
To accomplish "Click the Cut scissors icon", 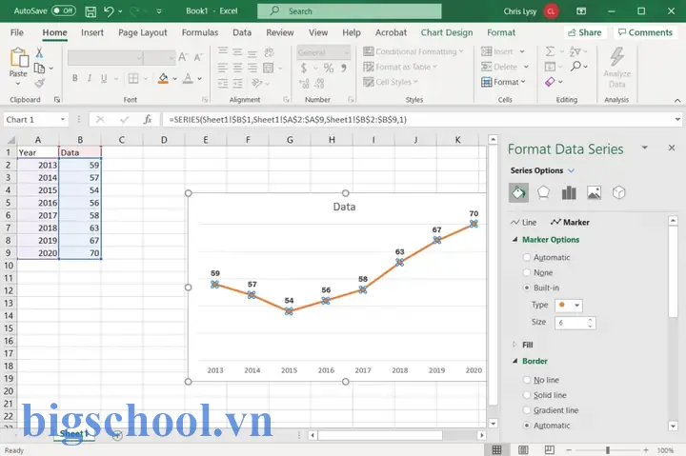I will (x=39, y=53).
